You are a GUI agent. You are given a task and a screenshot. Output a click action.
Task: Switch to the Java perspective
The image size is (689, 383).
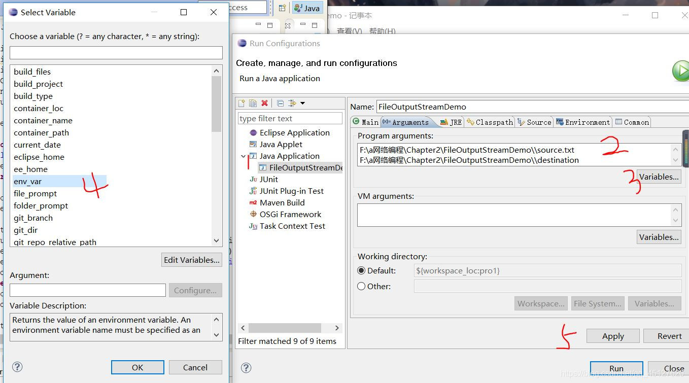pos(307,8)
